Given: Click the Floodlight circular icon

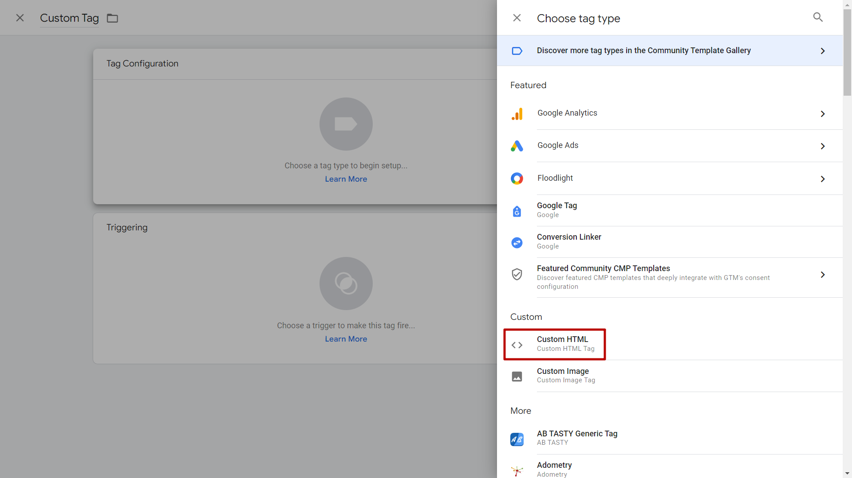Looking at the screenshot, I should coord(517,179).
